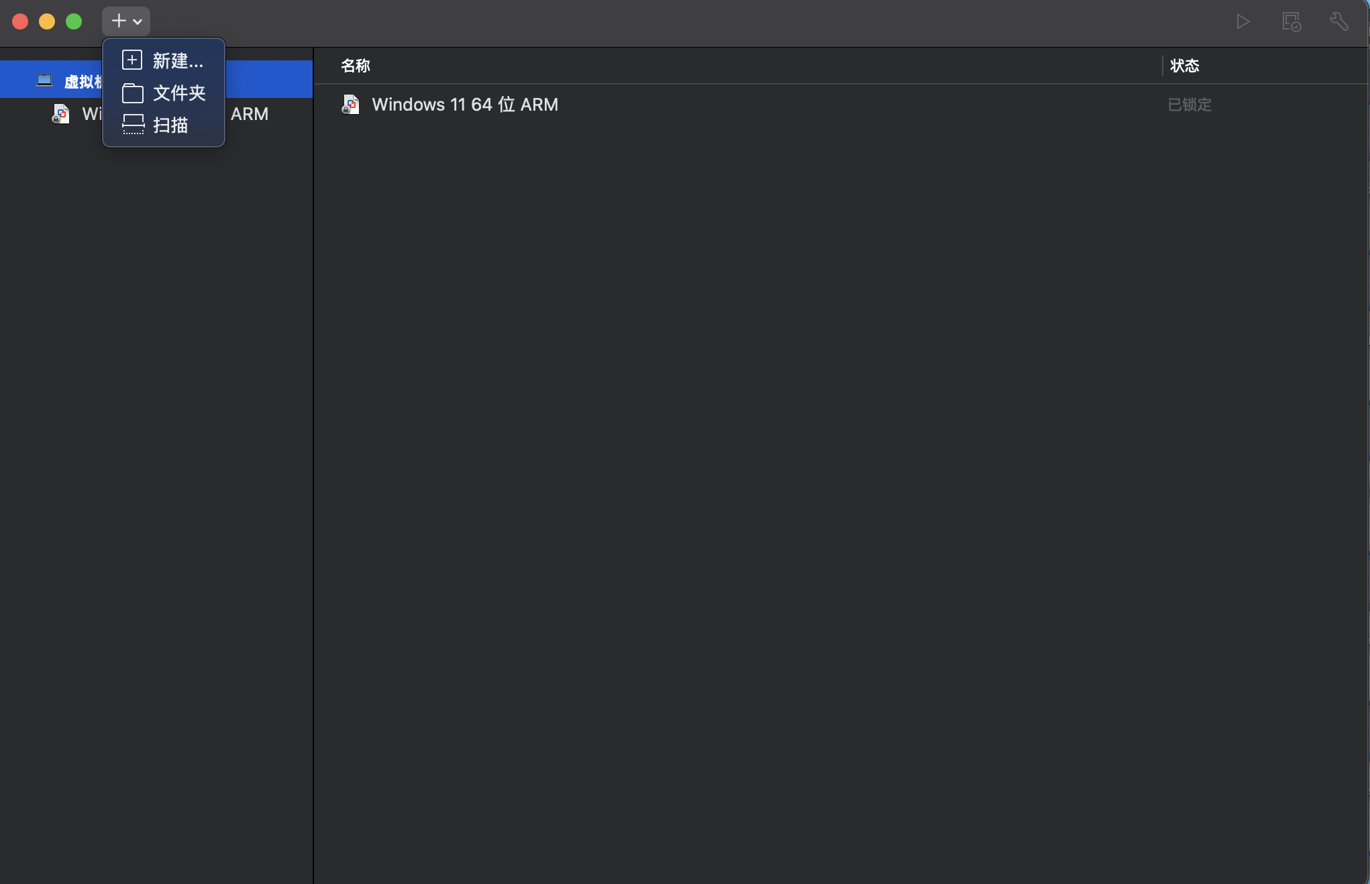This screenshot has height=884, width=1370.
Task: Click the divider between 名称 and 状态 columns
Action: [1162, 66]
